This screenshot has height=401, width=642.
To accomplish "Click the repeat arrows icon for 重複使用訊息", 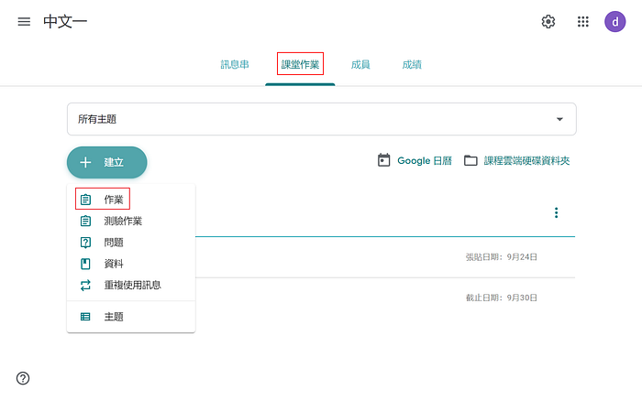I will pyautogui.click(x=85, y=285).
